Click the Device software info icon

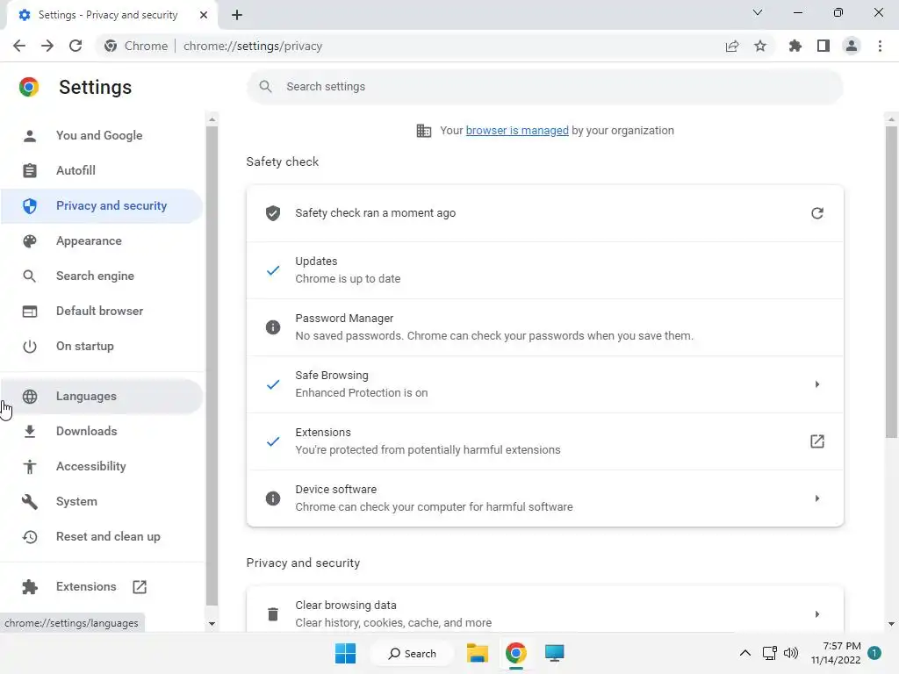tap(273, 498)
